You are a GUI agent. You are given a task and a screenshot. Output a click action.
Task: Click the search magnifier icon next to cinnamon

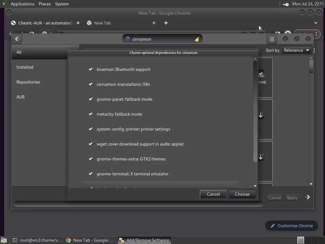(x=128, y=39)
